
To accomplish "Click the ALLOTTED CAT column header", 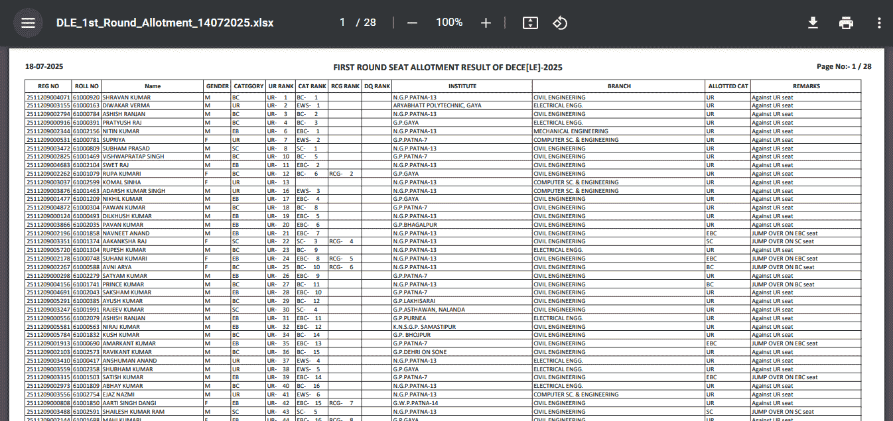I will 728,86.
